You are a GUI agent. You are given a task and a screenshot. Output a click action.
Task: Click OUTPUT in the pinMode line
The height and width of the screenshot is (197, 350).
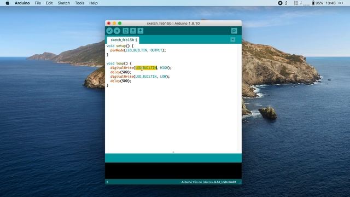coord(156,50)
